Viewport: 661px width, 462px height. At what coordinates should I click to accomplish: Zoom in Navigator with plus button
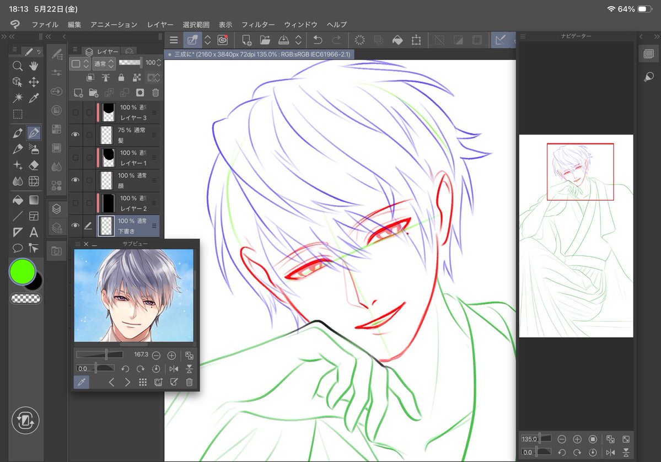[577, 439]
